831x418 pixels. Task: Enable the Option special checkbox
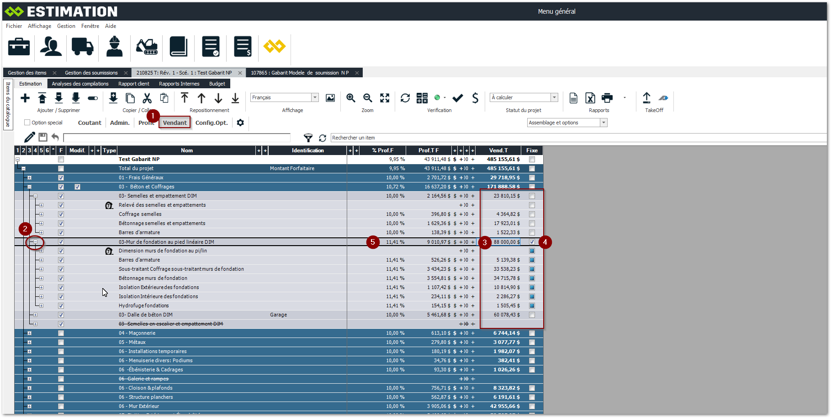pyautogui.click(x=27, y=123)
